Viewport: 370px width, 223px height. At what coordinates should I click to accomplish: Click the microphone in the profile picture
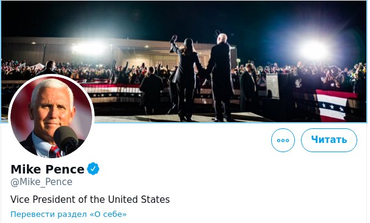click(66, 139)
